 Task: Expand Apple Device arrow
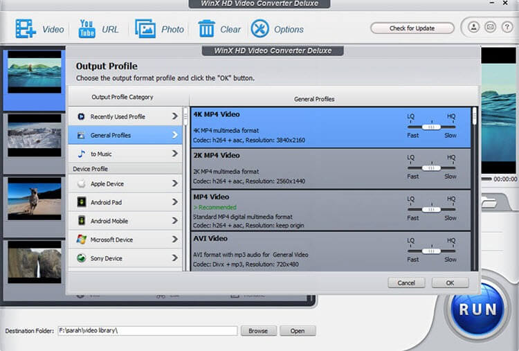175,183
